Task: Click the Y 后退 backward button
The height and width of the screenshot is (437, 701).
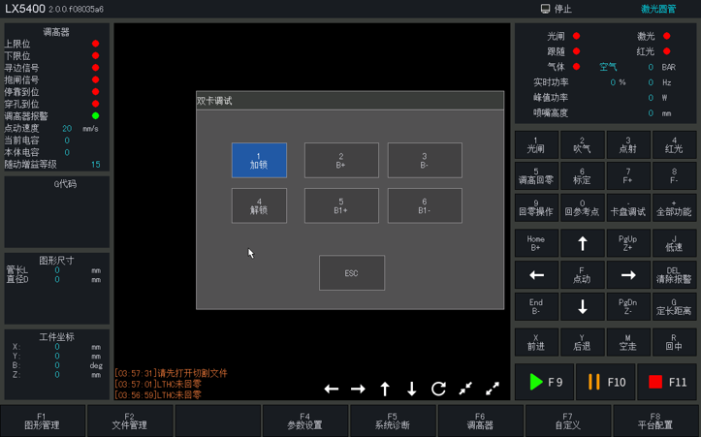Action: click(x=583, y=342)
